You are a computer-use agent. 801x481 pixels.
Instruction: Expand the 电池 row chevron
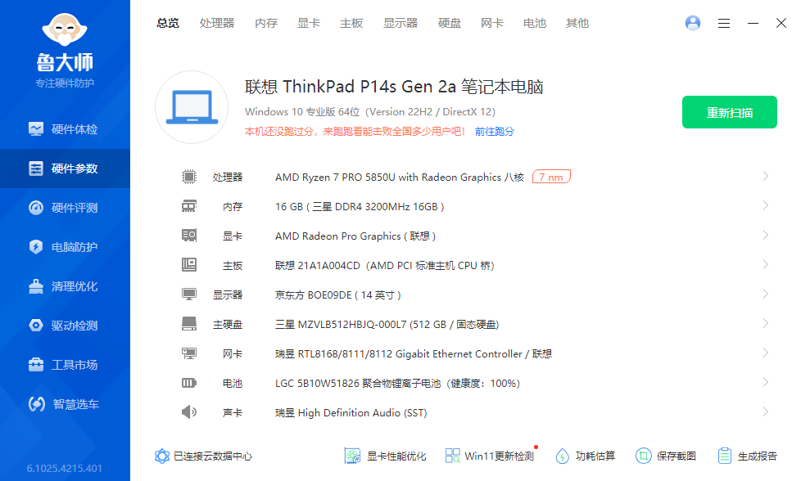pos(765,383)
